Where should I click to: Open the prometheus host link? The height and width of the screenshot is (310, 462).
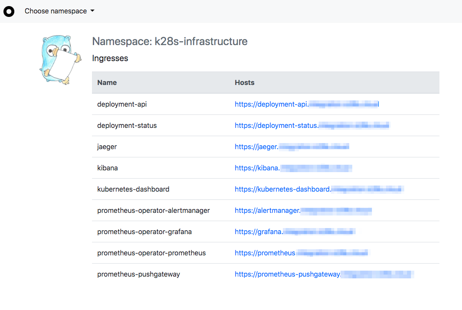click(301, 253)
